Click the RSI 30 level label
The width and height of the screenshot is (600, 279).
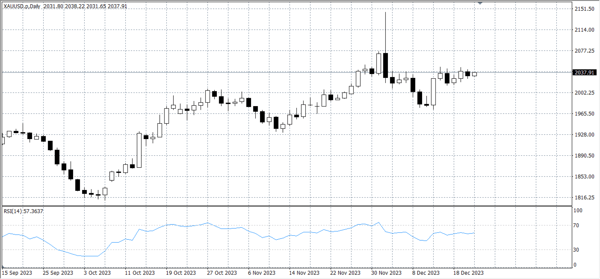point(576,250)
